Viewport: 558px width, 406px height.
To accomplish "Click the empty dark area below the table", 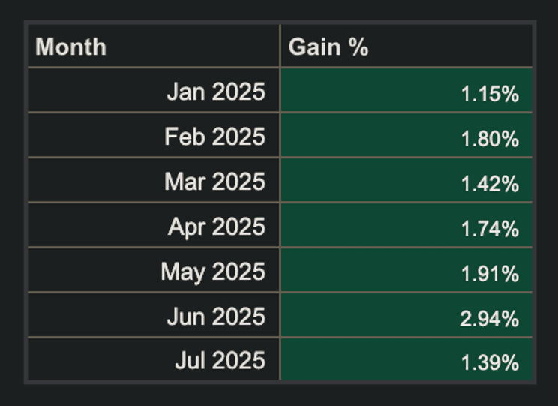I will tap(279, 395).
